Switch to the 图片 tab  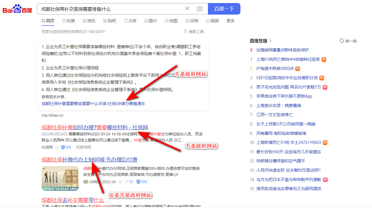point(151,21)
